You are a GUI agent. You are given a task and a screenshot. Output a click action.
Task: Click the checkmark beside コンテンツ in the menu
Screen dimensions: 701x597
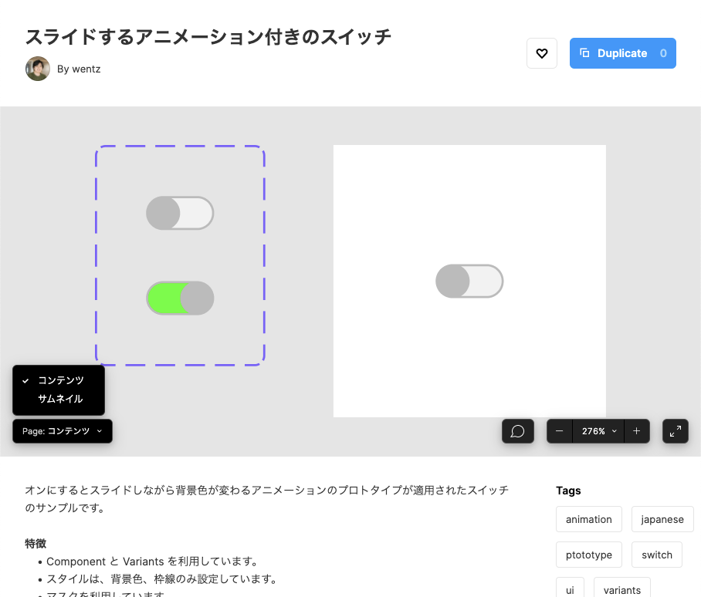pyautogui.click(x=27, y=379)
